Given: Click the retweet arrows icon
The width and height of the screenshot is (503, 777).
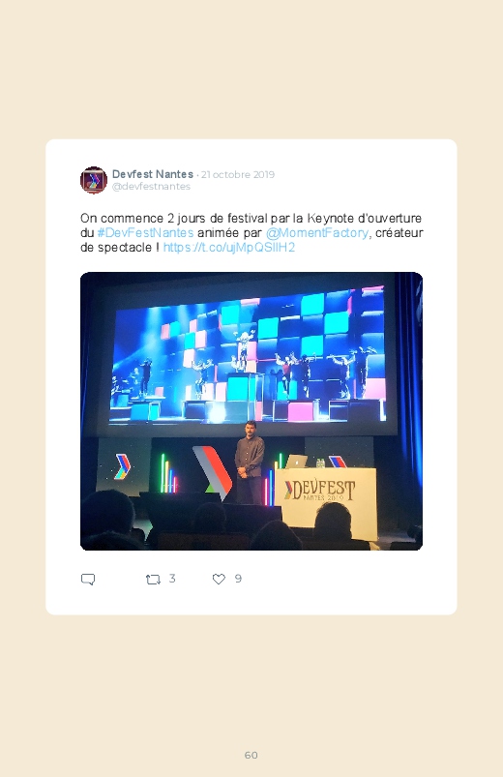Looking at the screenshot, I should tap(153, 579).
